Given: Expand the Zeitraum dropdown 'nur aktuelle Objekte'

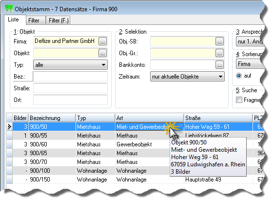Looking at the screenshot, I should pos(187,77).
